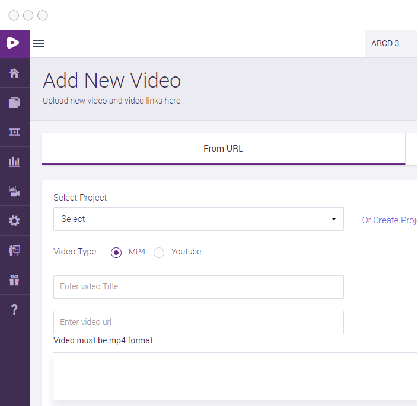Click the second tab right of From URL
Image resolution: width=418 pixels, height=406 pixels.
point(412,149)
